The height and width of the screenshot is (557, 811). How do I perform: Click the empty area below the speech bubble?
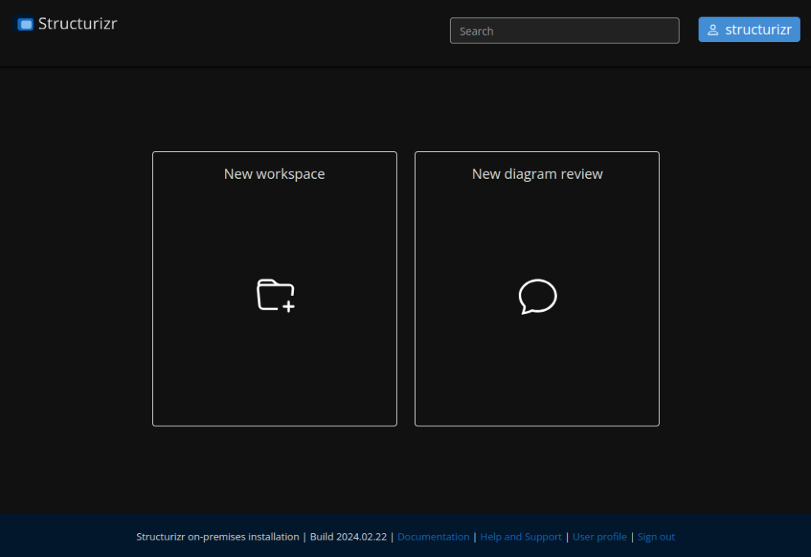(537, 372)
